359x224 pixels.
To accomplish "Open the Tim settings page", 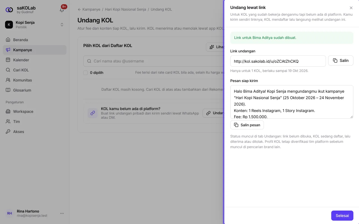I will (x=35, y=122).
